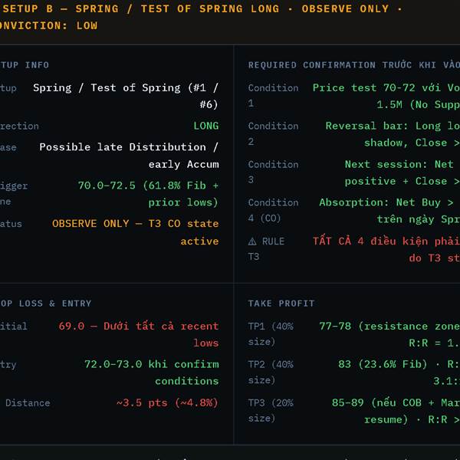Select the 'Condition 2' label
This screenshot has width=460, height=460.
click(x=273, y=133)
